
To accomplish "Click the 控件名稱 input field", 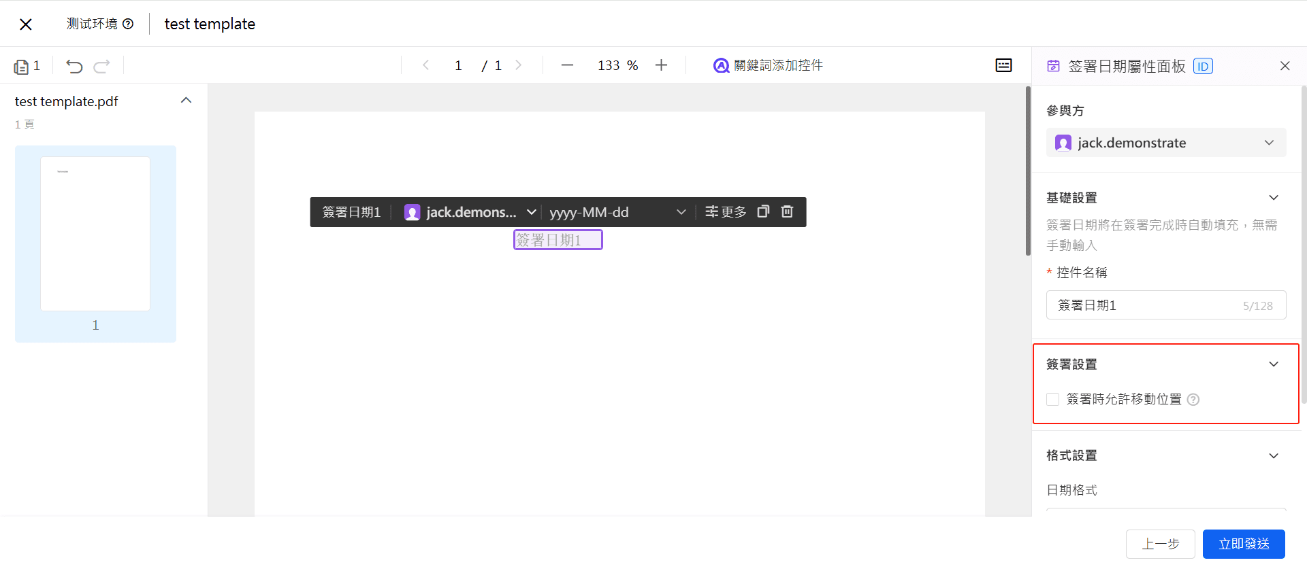I will 1166,305.
